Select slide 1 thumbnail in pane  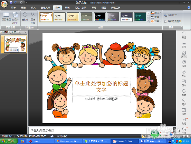(15, 44)
